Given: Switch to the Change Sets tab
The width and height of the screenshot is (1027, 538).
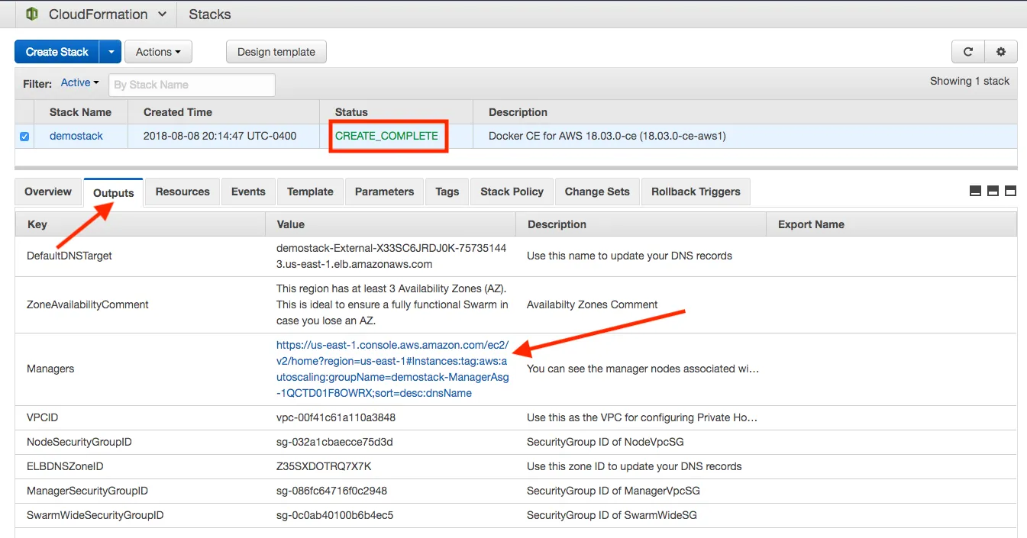Looking at the screenshot, I should tap(597, 192).
